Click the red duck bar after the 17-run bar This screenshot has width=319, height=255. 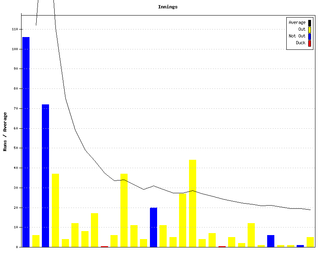click(x=104, y=247)
